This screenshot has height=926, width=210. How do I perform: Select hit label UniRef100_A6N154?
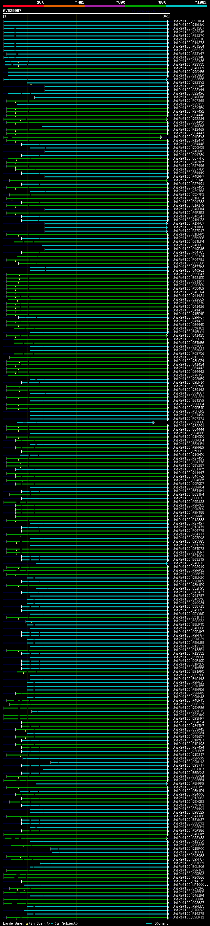point(188,791)
